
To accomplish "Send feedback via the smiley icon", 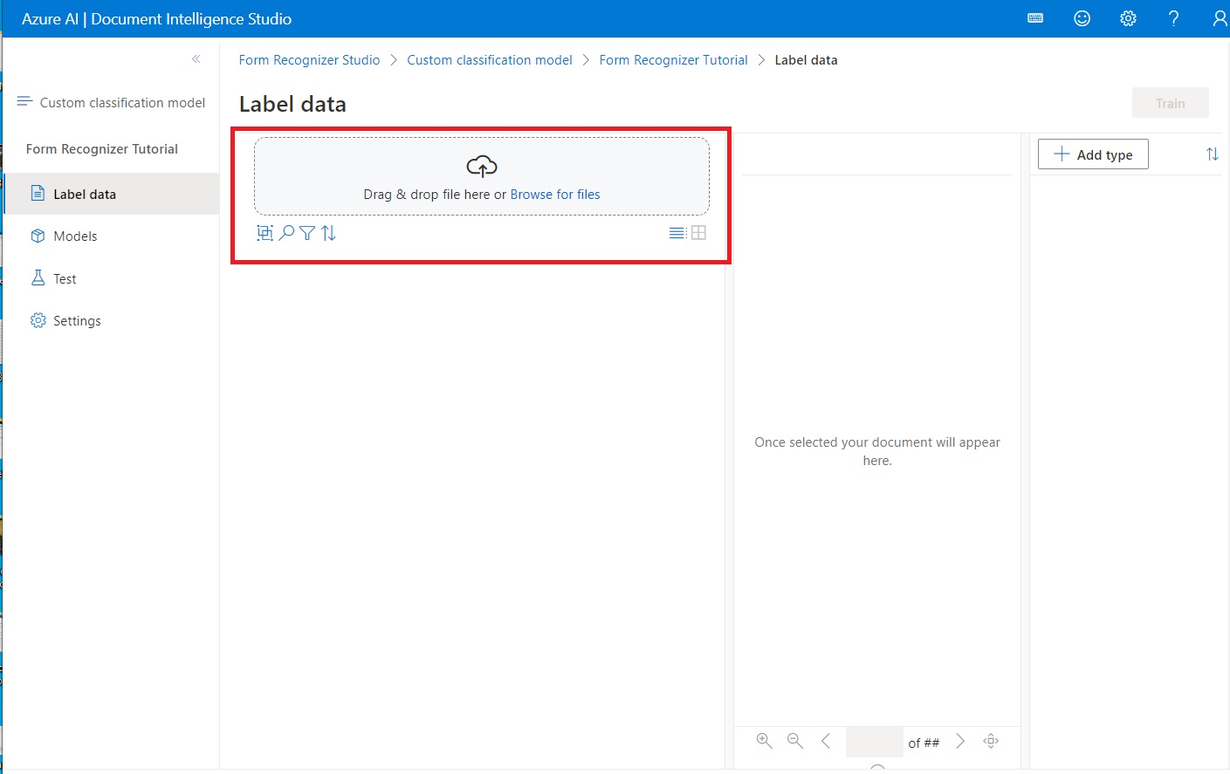I will 1082,17.
